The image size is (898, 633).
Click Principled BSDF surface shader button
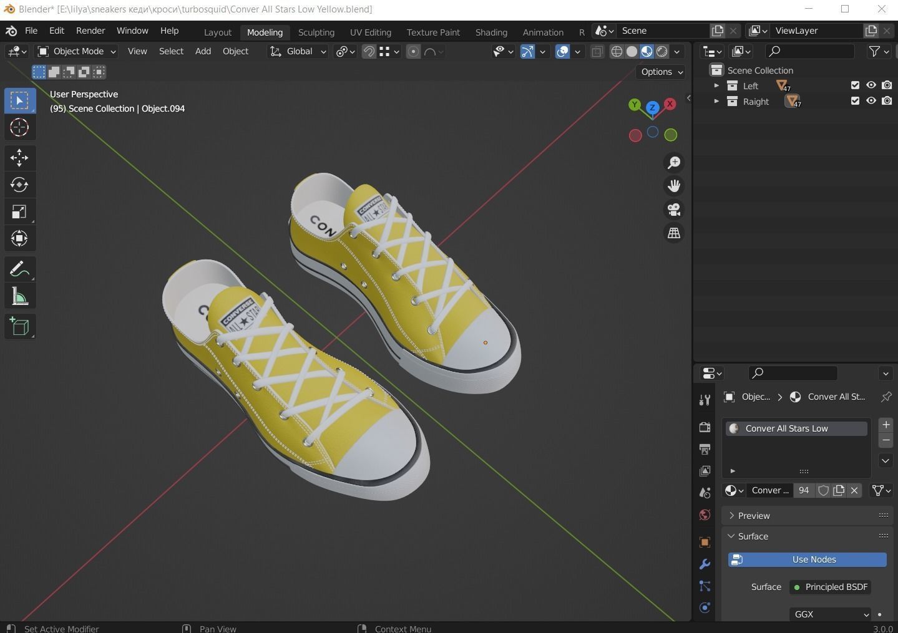point(831,587)
